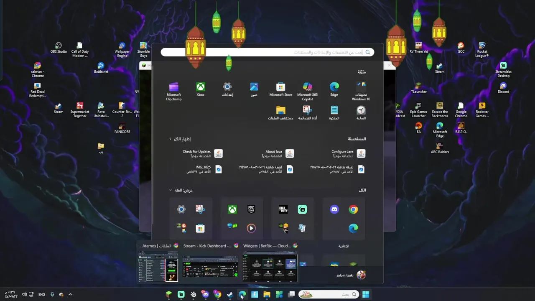Switch ENG input language indicator
Screen dimensions: 535x301
(x=42, y=294)
